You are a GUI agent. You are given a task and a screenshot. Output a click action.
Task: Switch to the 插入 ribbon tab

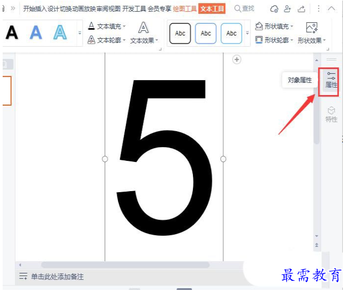(41, 9)
